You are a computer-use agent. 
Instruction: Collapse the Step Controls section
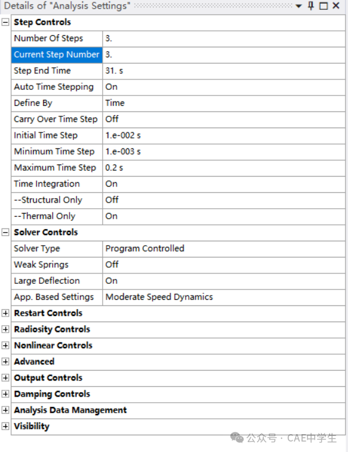(6, 22)
